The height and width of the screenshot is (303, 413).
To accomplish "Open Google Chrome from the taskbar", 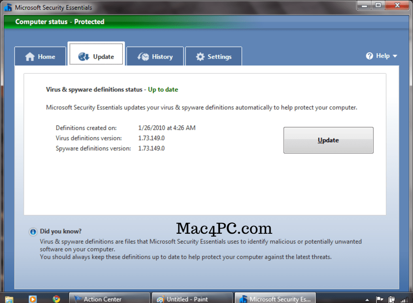I will click(56, 299).
